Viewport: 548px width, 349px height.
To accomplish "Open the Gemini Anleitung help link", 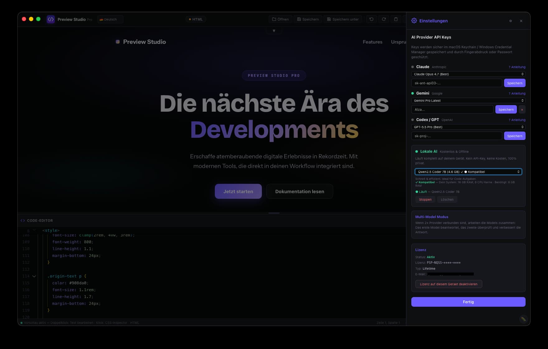I will [x=517, y=94].
